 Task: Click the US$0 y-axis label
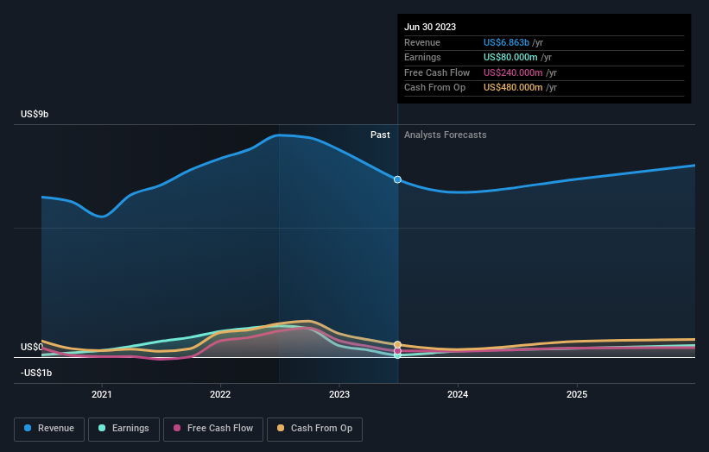[x=32, y=348]
